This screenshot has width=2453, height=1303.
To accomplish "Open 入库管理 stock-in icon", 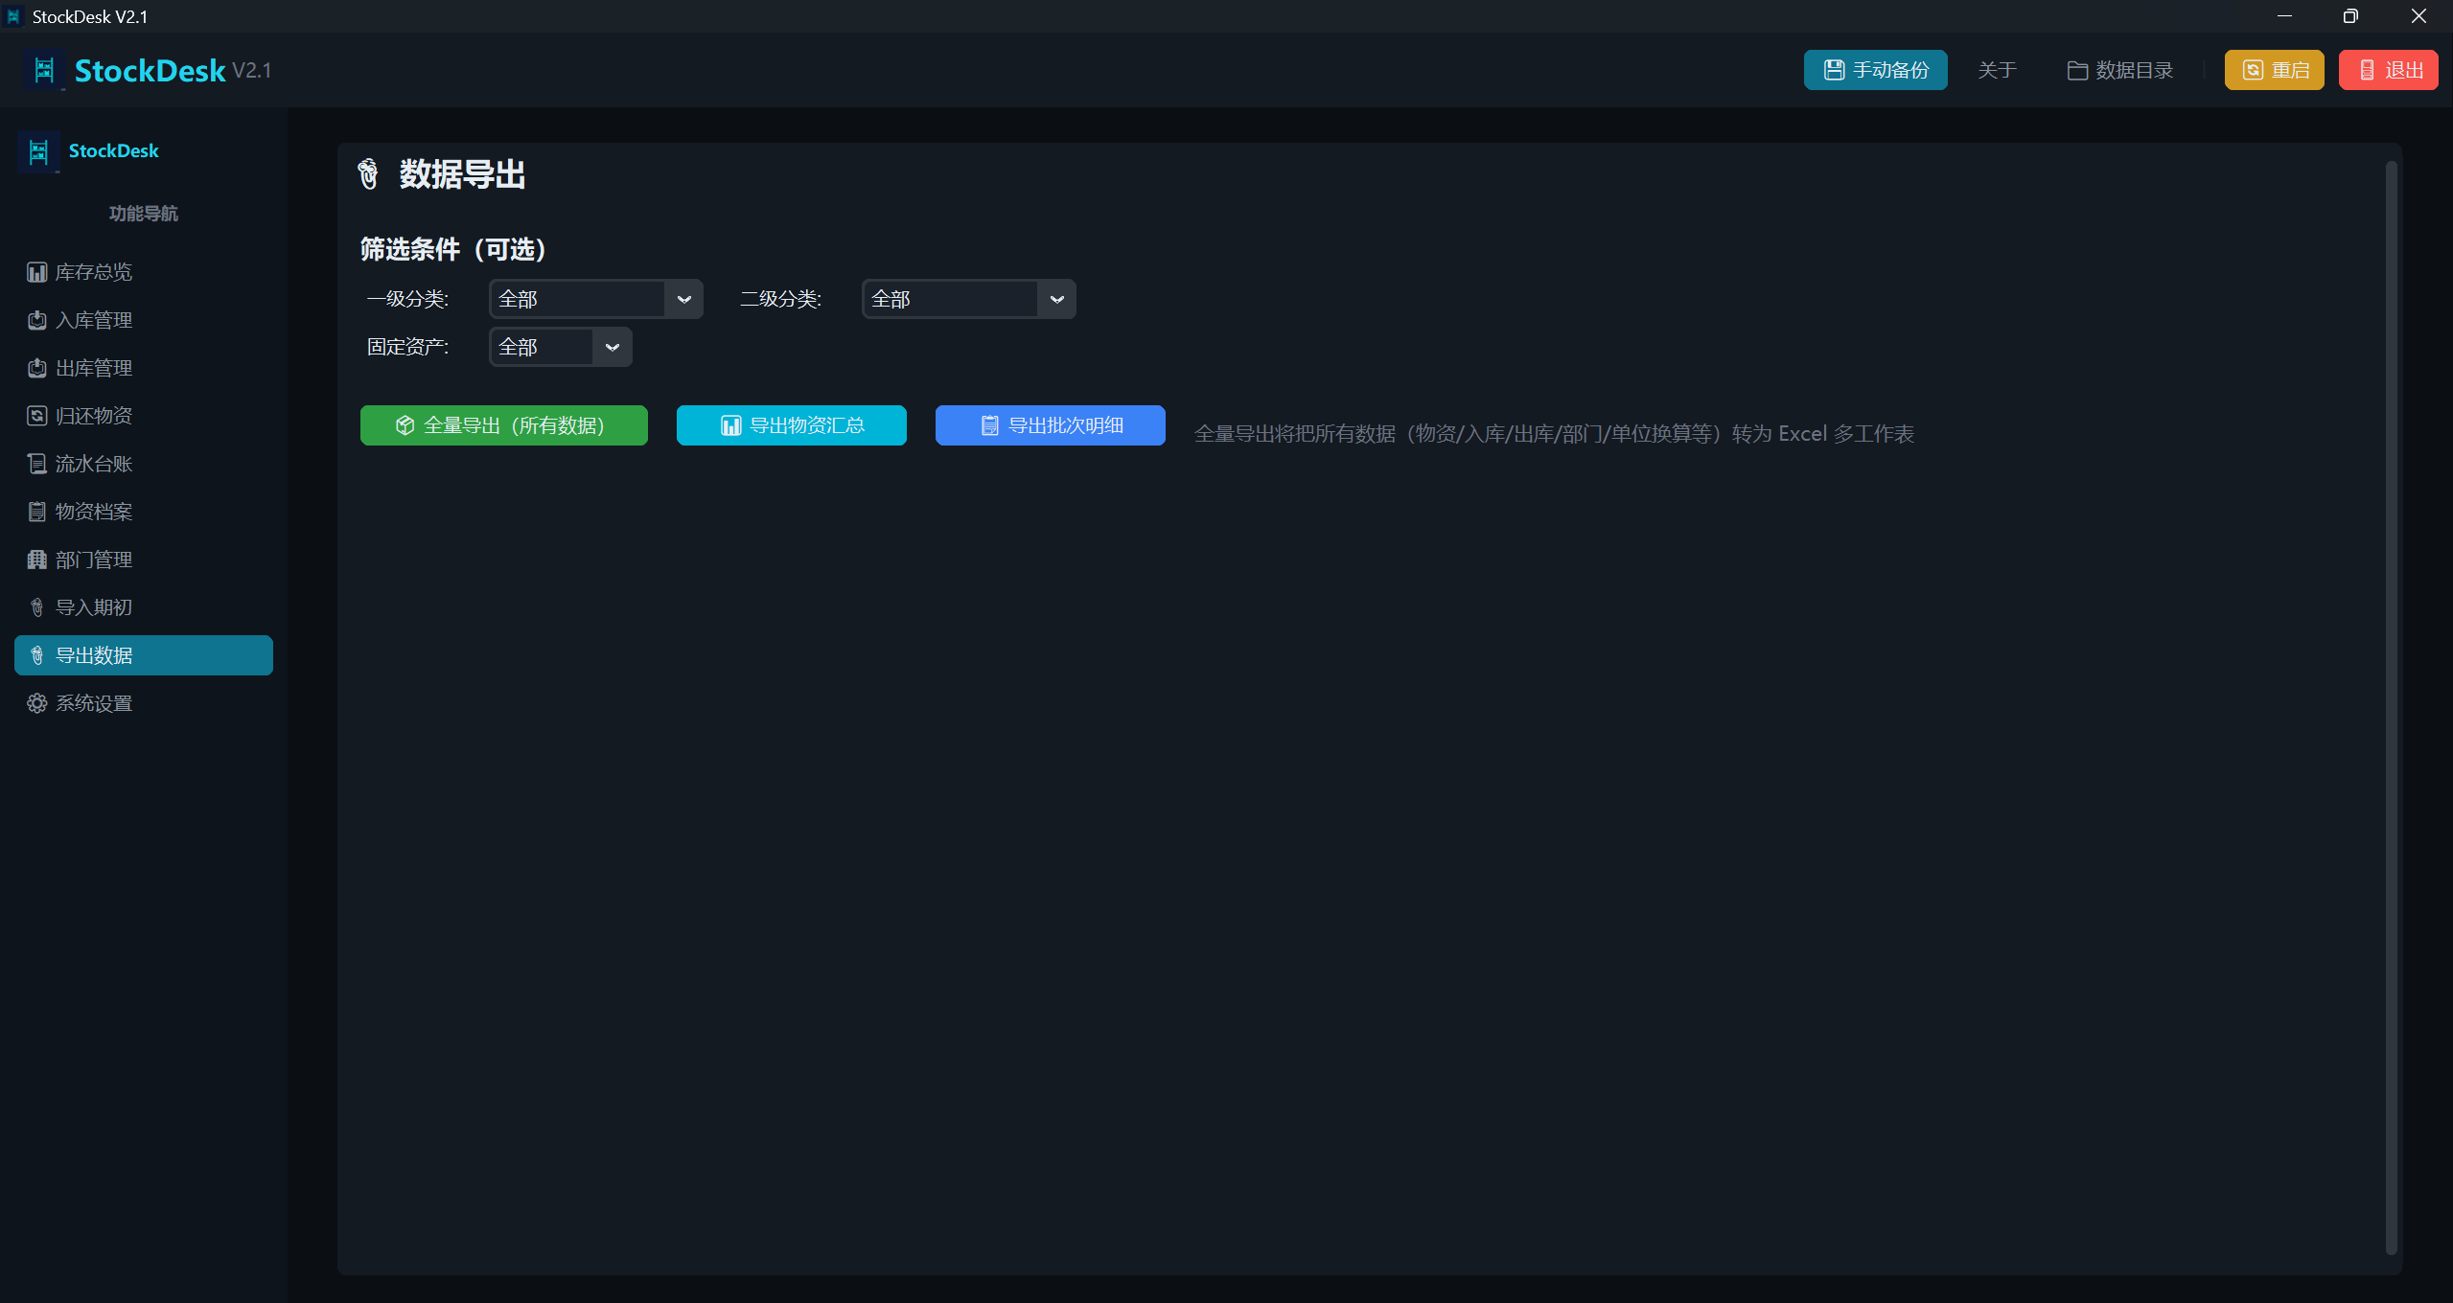I will click(36, 320).
